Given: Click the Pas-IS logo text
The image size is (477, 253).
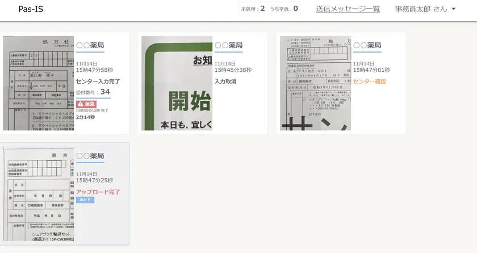Looking at the screenshot, I should click(x=31, y=9).
